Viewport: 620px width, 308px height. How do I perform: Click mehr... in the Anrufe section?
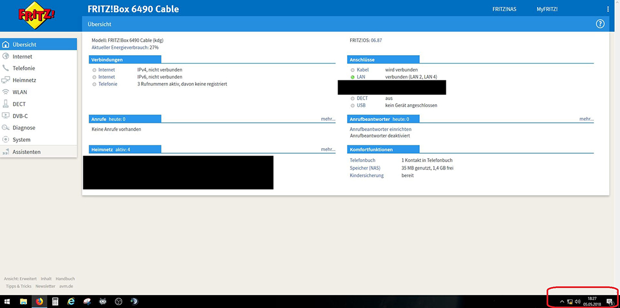tap(328, 119)
